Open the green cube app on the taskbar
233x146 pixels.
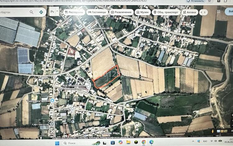point(136,142)
